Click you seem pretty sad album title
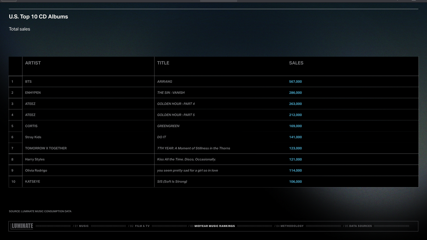The width and height of the screenshot is (427, 240). (x=187, y=170)
